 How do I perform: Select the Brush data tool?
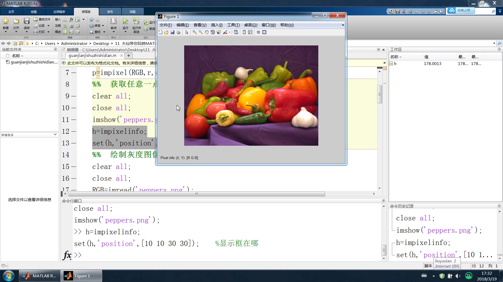click(225, 32)
